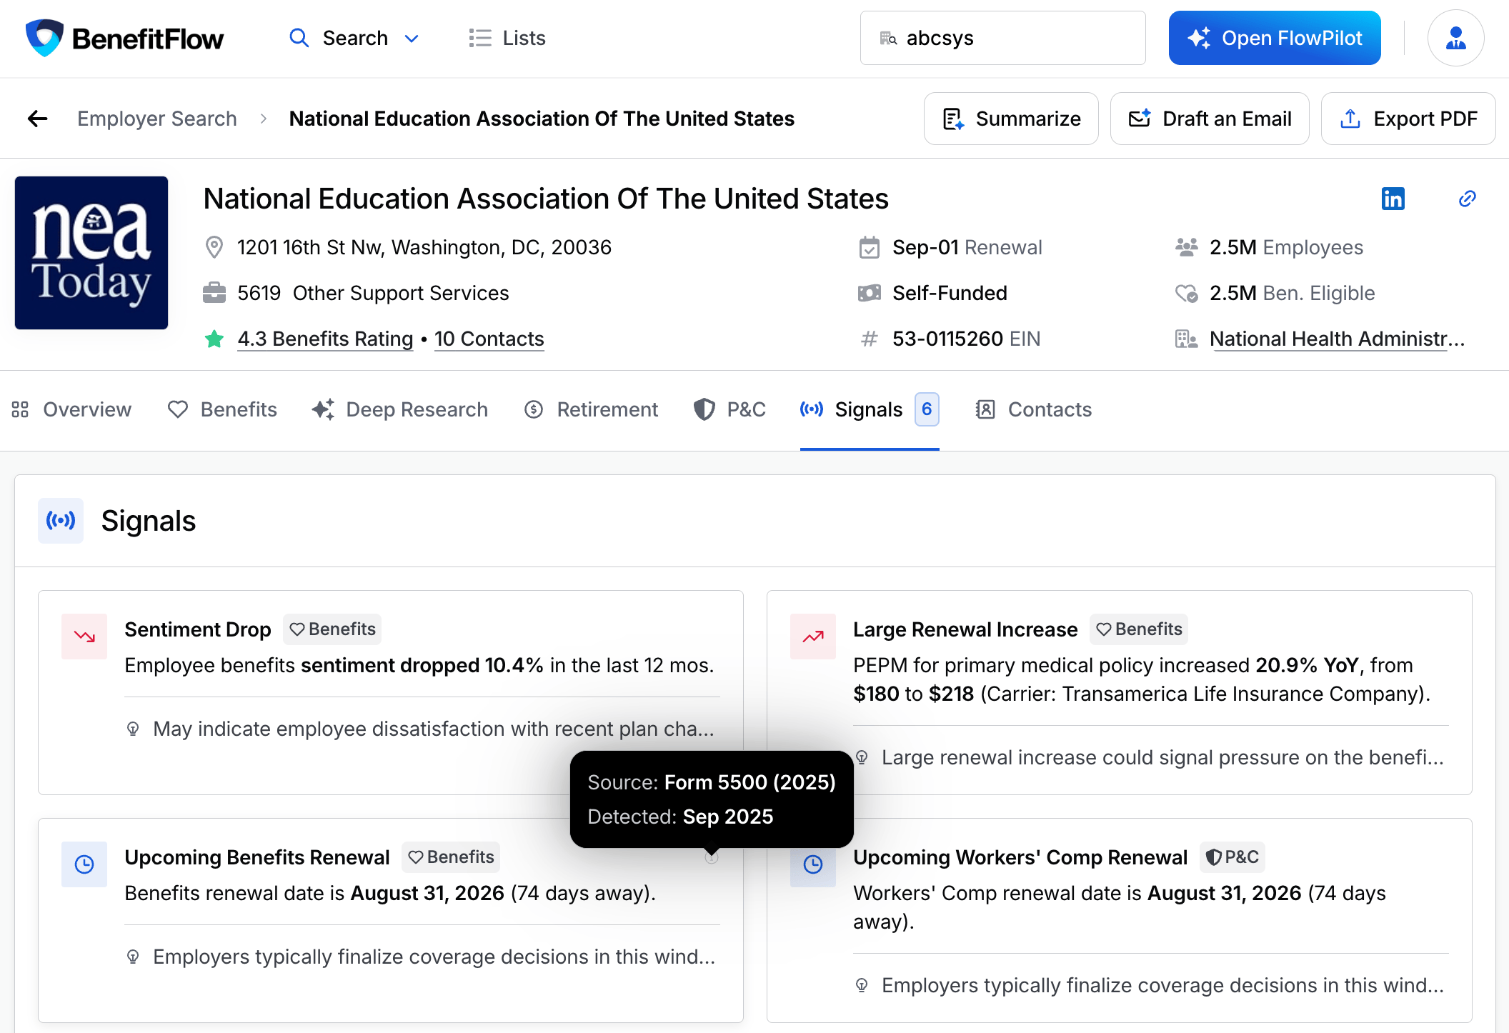Switch to the Contacts tab

1033,409
